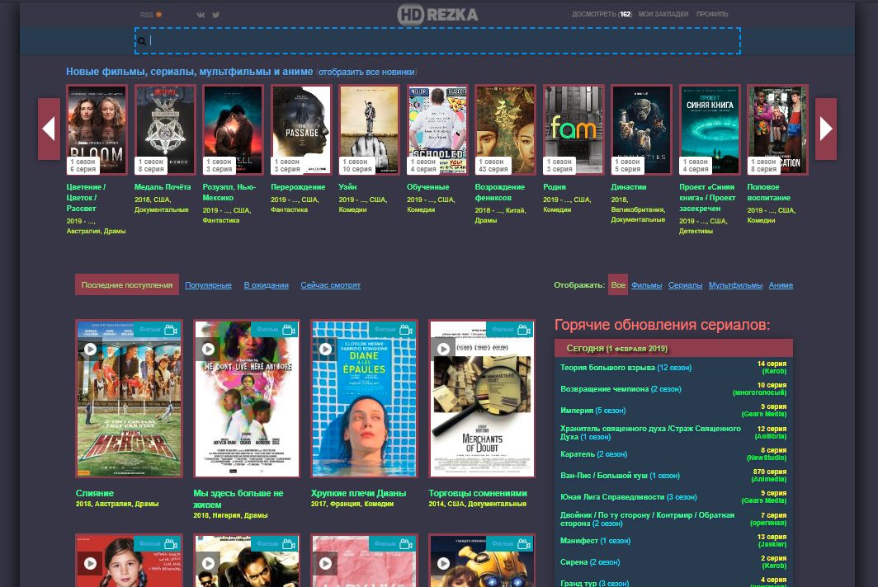878x587 pixels.
Task: Filter by Сериалы
Action: click(x=686, y=284)
